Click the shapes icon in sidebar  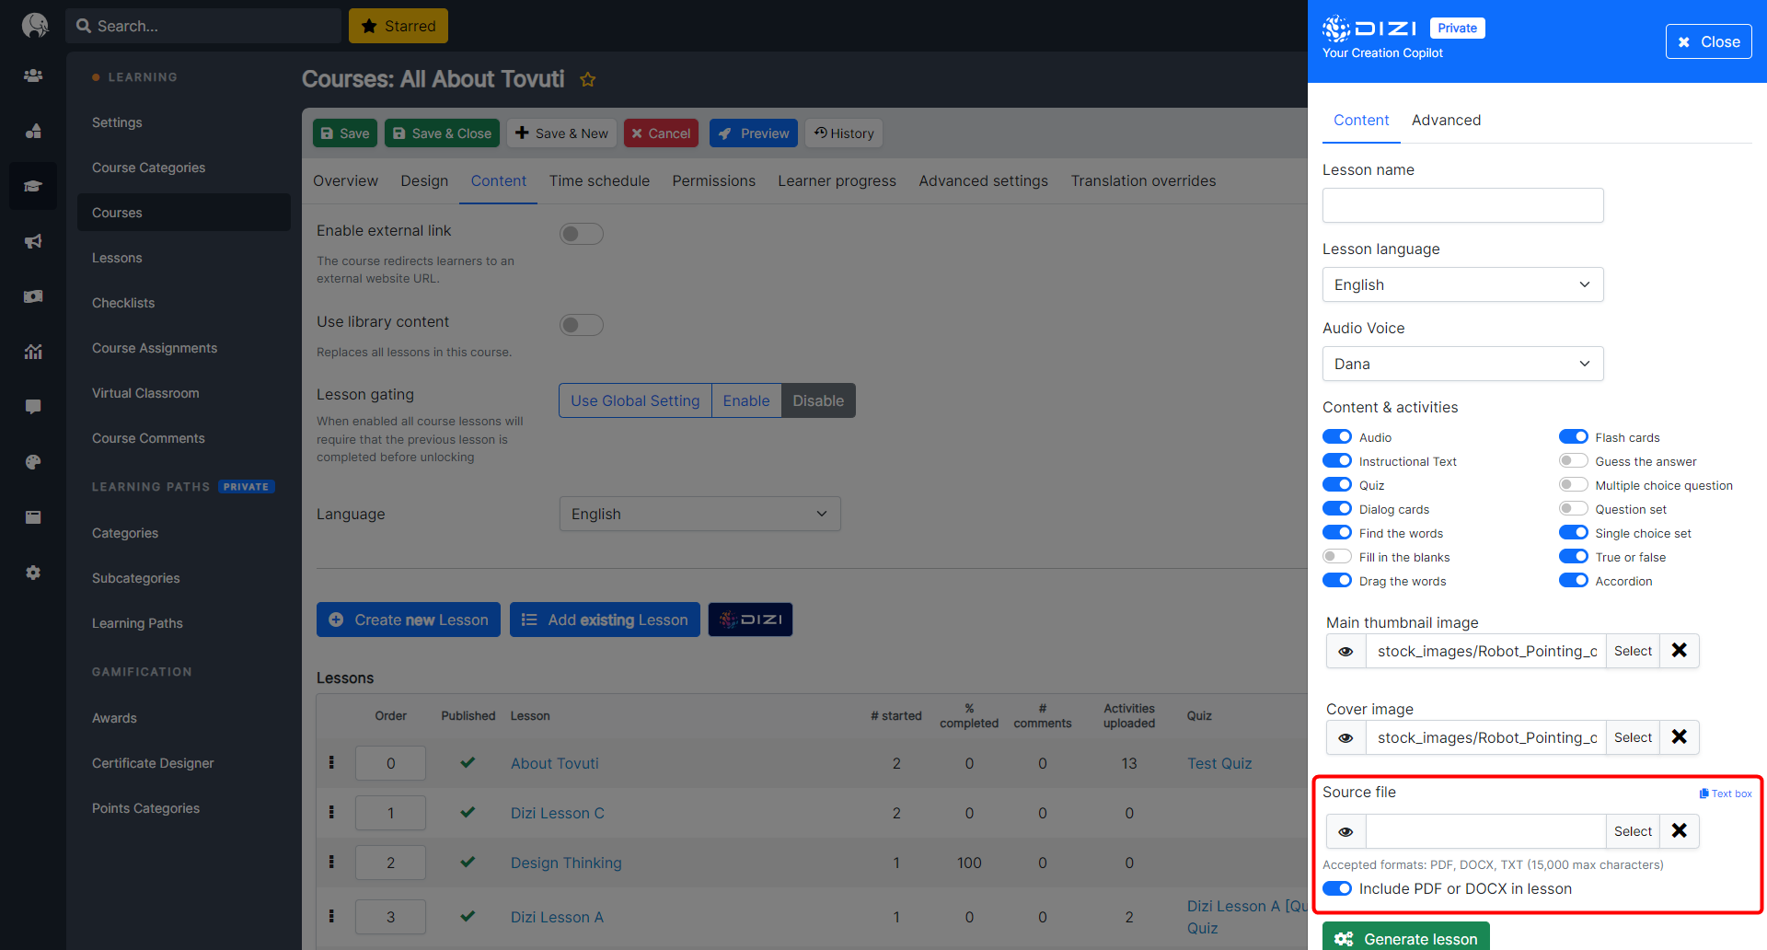[x=33, y=131]
